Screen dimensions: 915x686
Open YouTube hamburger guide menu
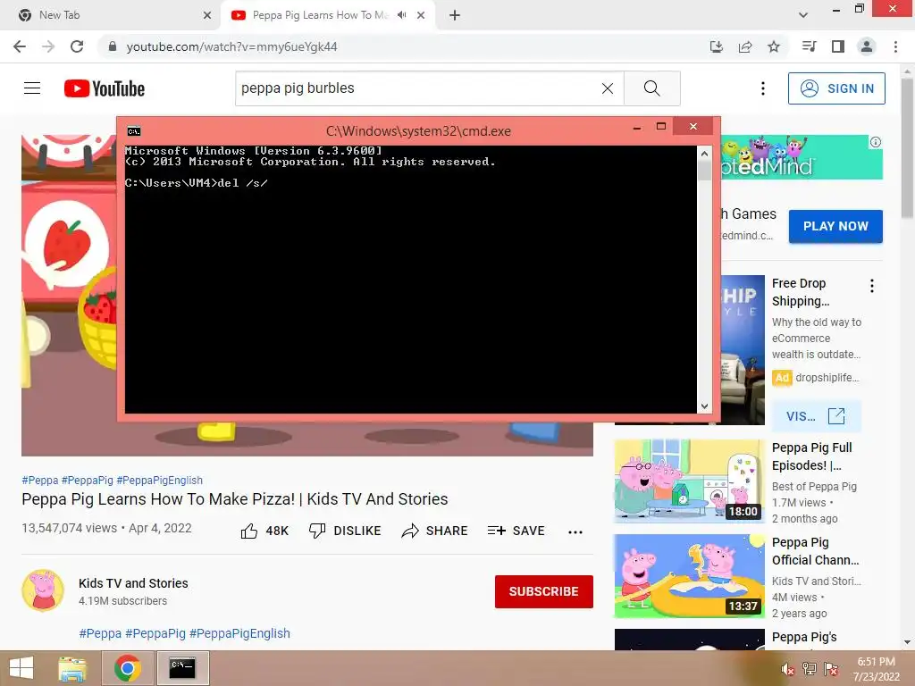click(x=32, y=88)
